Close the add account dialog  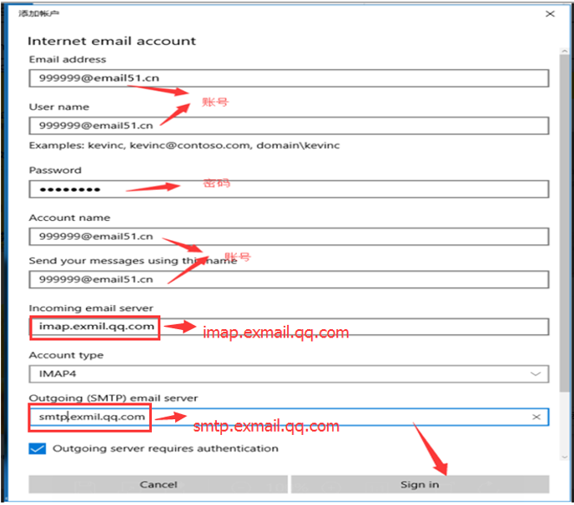tap(550, 14)
